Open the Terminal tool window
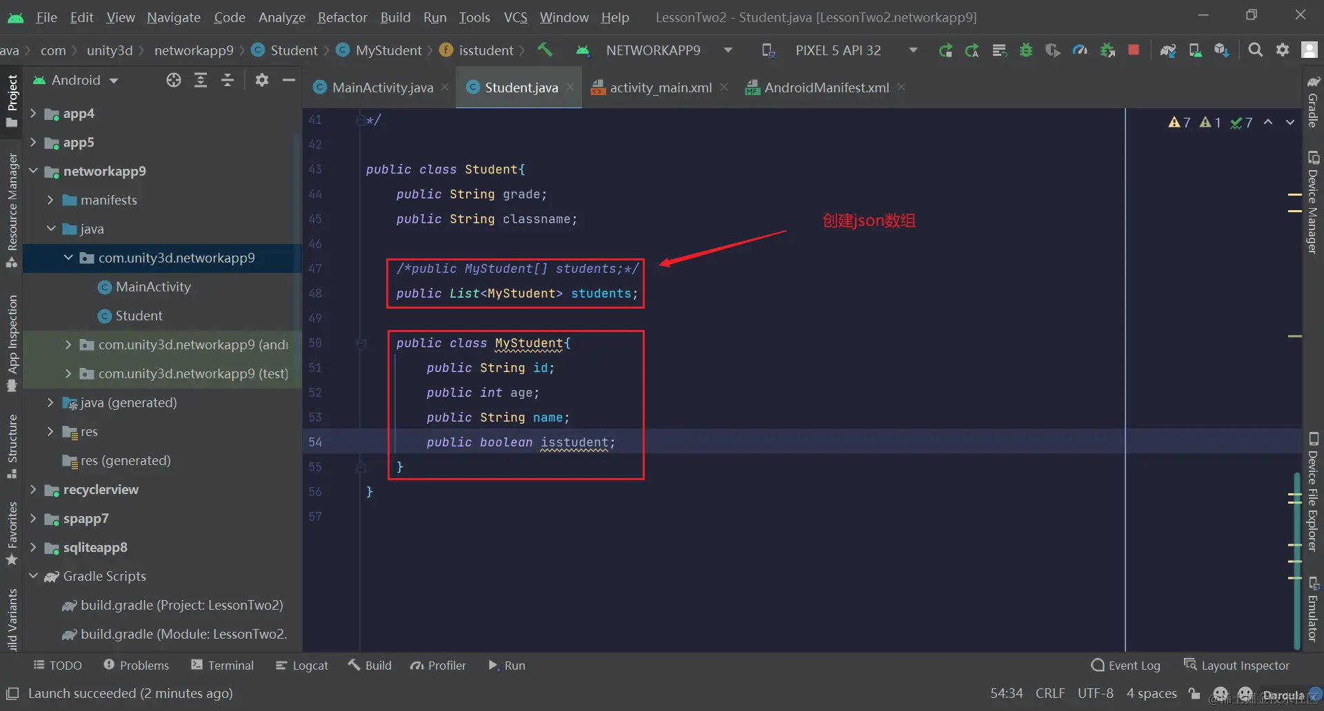 tap(223, 666)
